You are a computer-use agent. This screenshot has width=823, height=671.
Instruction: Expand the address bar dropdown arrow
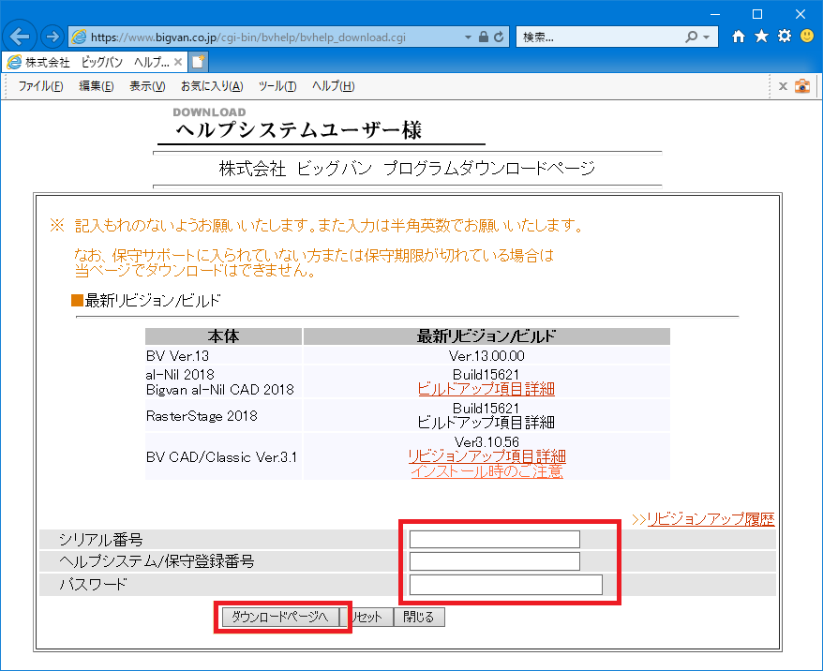pyautogui.click(x=468, y=37)
